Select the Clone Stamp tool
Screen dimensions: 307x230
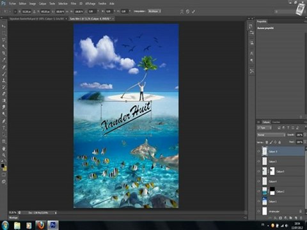(4, 80)
